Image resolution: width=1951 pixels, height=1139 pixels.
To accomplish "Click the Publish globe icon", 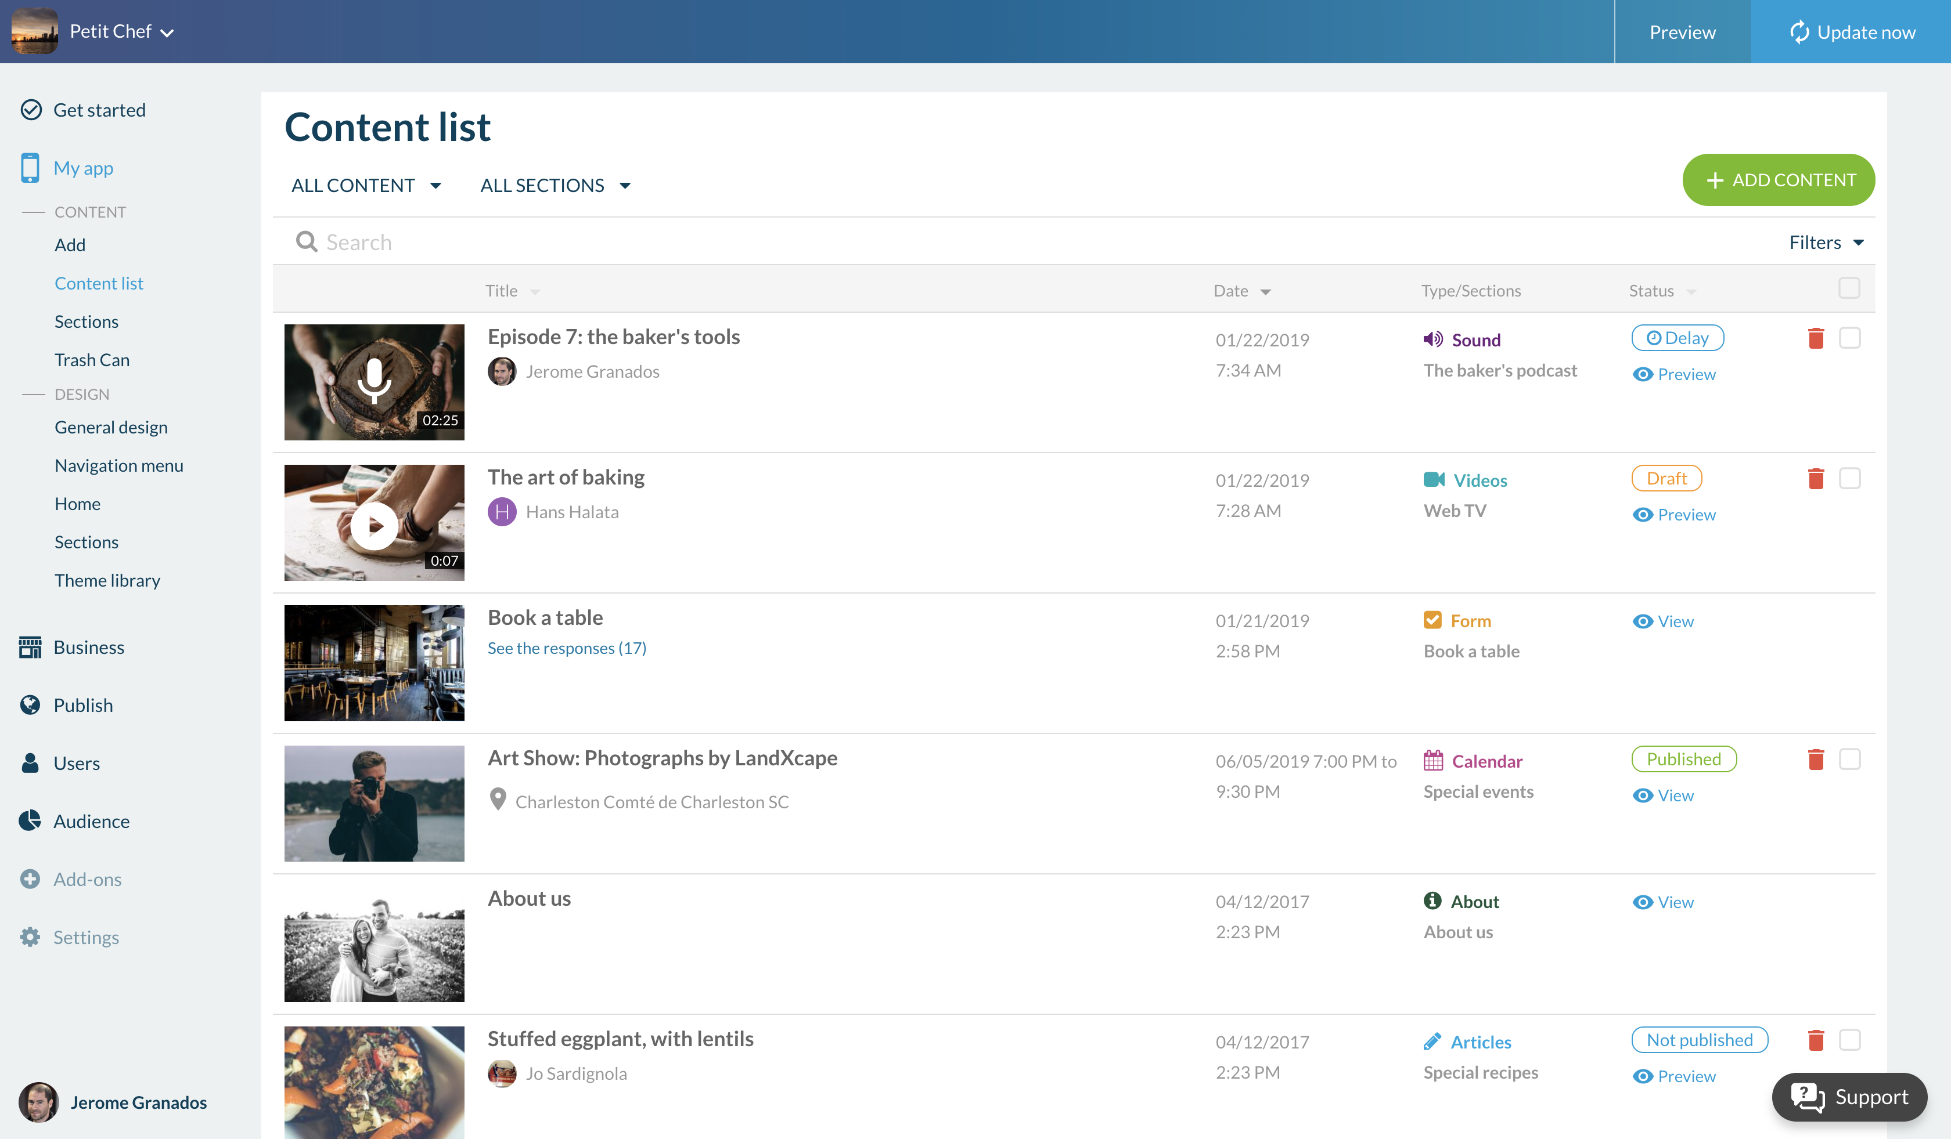I will pyautogui.click(x=30, y=705).
